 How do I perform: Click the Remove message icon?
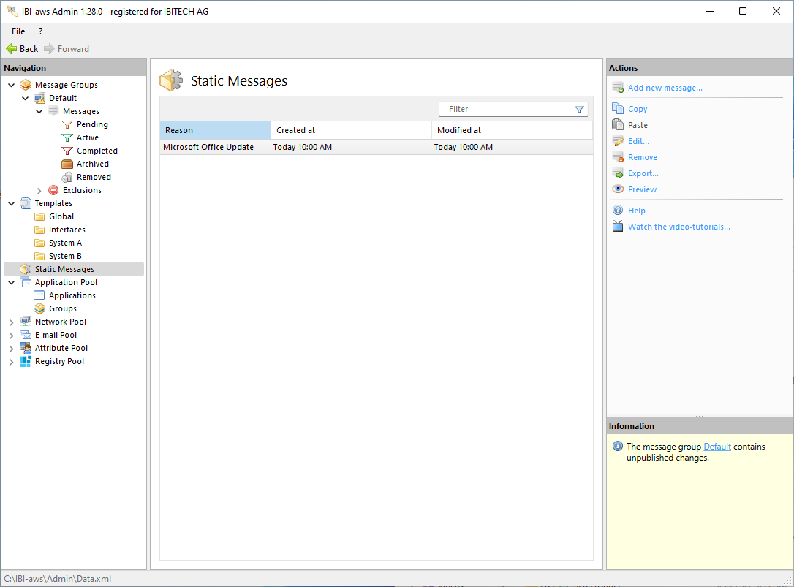pos(618,157)
